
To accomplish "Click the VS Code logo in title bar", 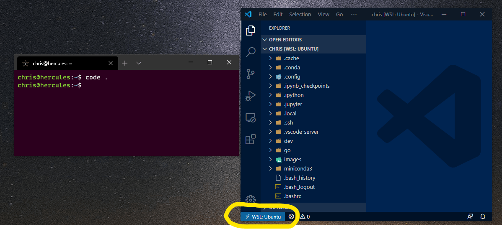I will (248, 14).
